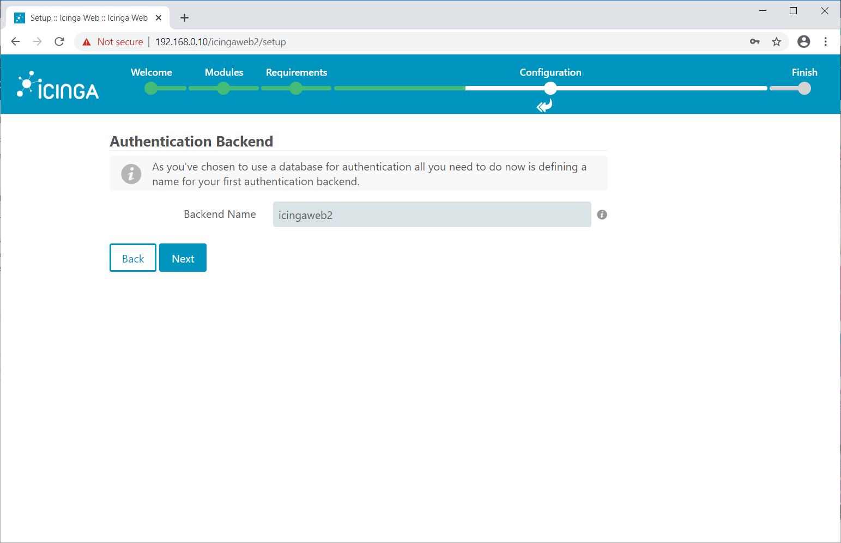Viewport: 841px width, 543px height.
Task: Close the Setup Icinga Web tab
Action: (x=159, y=18)
